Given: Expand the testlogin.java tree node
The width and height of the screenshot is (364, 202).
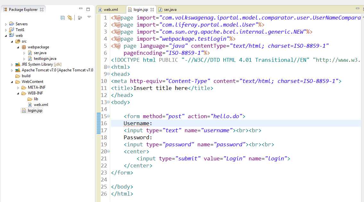Looking at the screenshot, I should point(24,59).
